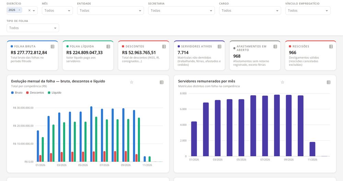Favorite the Evolução mensal da folha chart
Viewport: 343px width, 181px height.
(x=131, y=82)
